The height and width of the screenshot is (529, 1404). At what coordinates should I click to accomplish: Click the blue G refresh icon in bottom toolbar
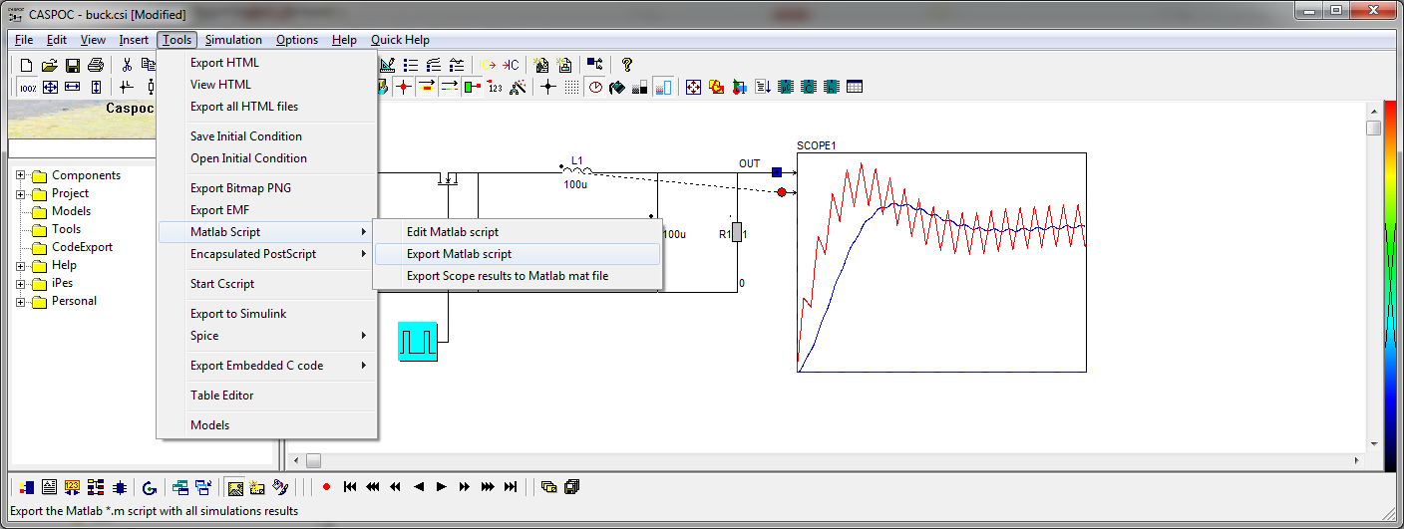click(x=150, y=488)
